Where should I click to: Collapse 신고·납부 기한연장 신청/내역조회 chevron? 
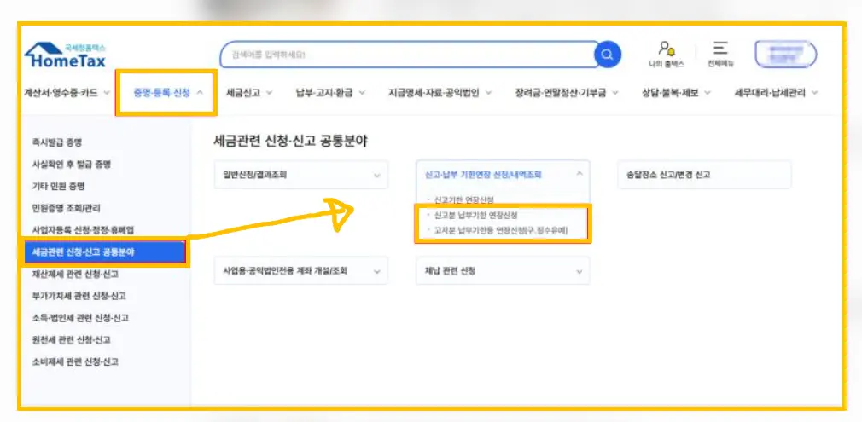click(x=579, y=174)
